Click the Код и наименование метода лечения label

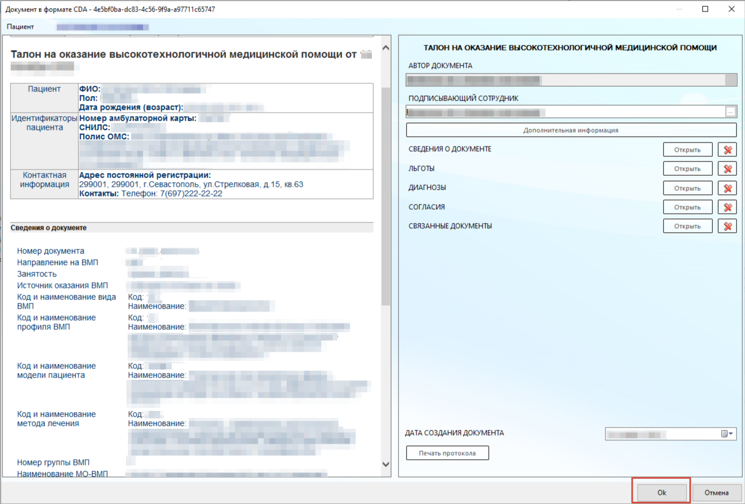56,419
